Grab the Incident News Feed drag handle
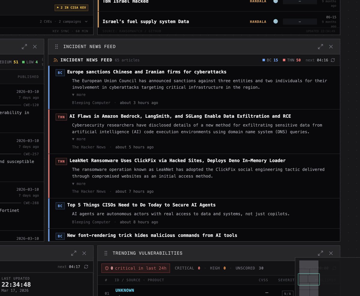 tap(56, 47)
